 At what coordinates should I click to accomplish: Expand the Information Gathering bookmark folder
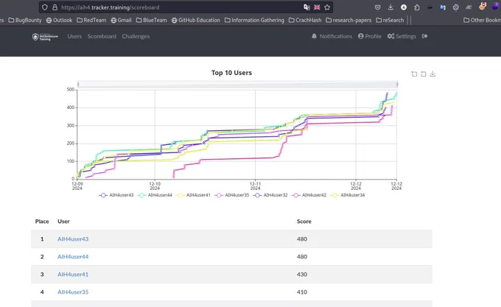254,20
